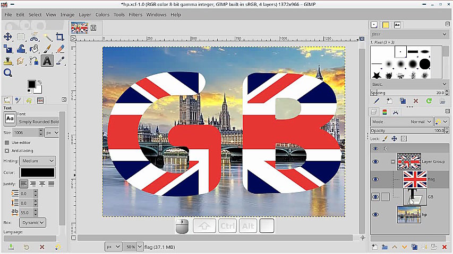
Task: Open the font size unit px dropdown
Action: 52,133
